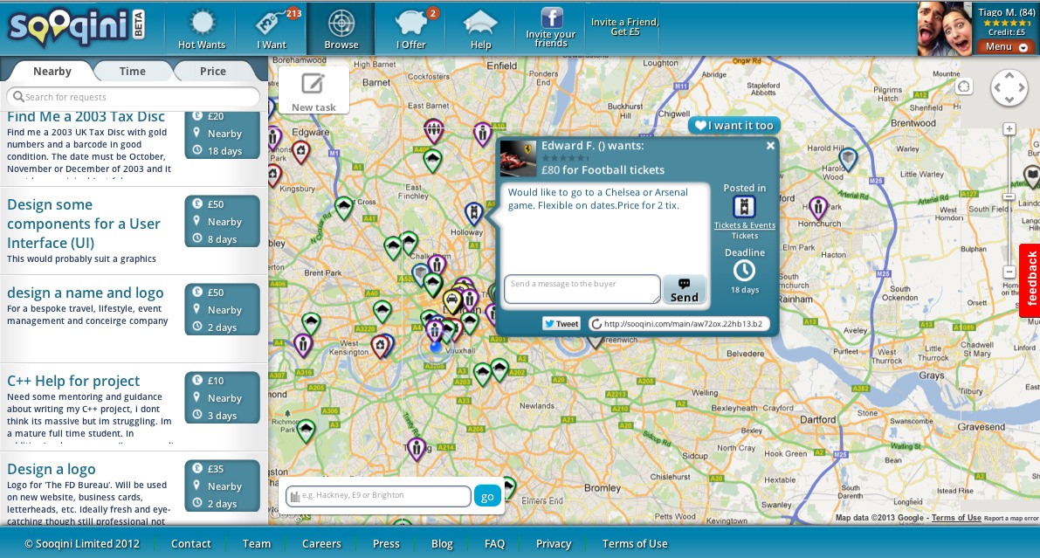
Task: Open the Careers footer link
Action: click(x=321, y=543)
